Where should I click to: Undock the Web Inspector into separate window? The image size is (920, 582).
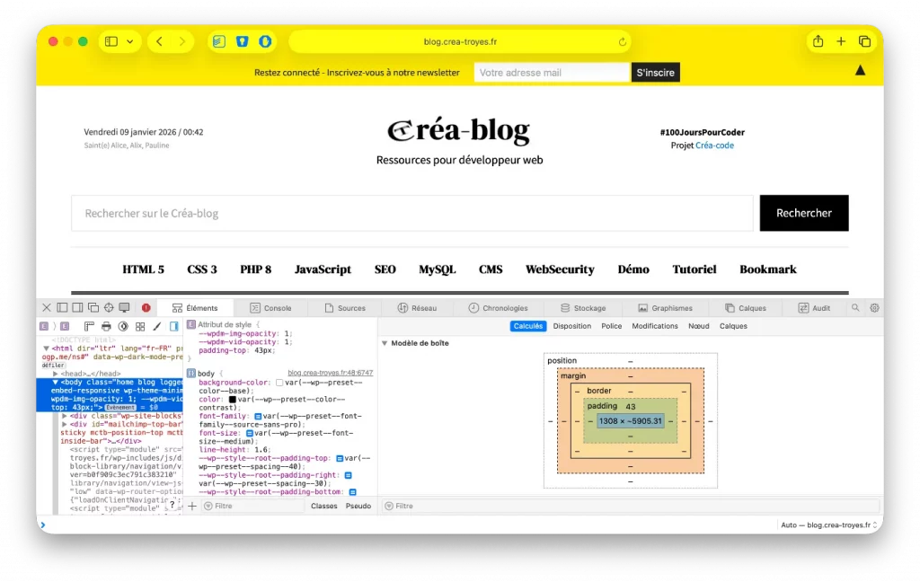[93, 308]
